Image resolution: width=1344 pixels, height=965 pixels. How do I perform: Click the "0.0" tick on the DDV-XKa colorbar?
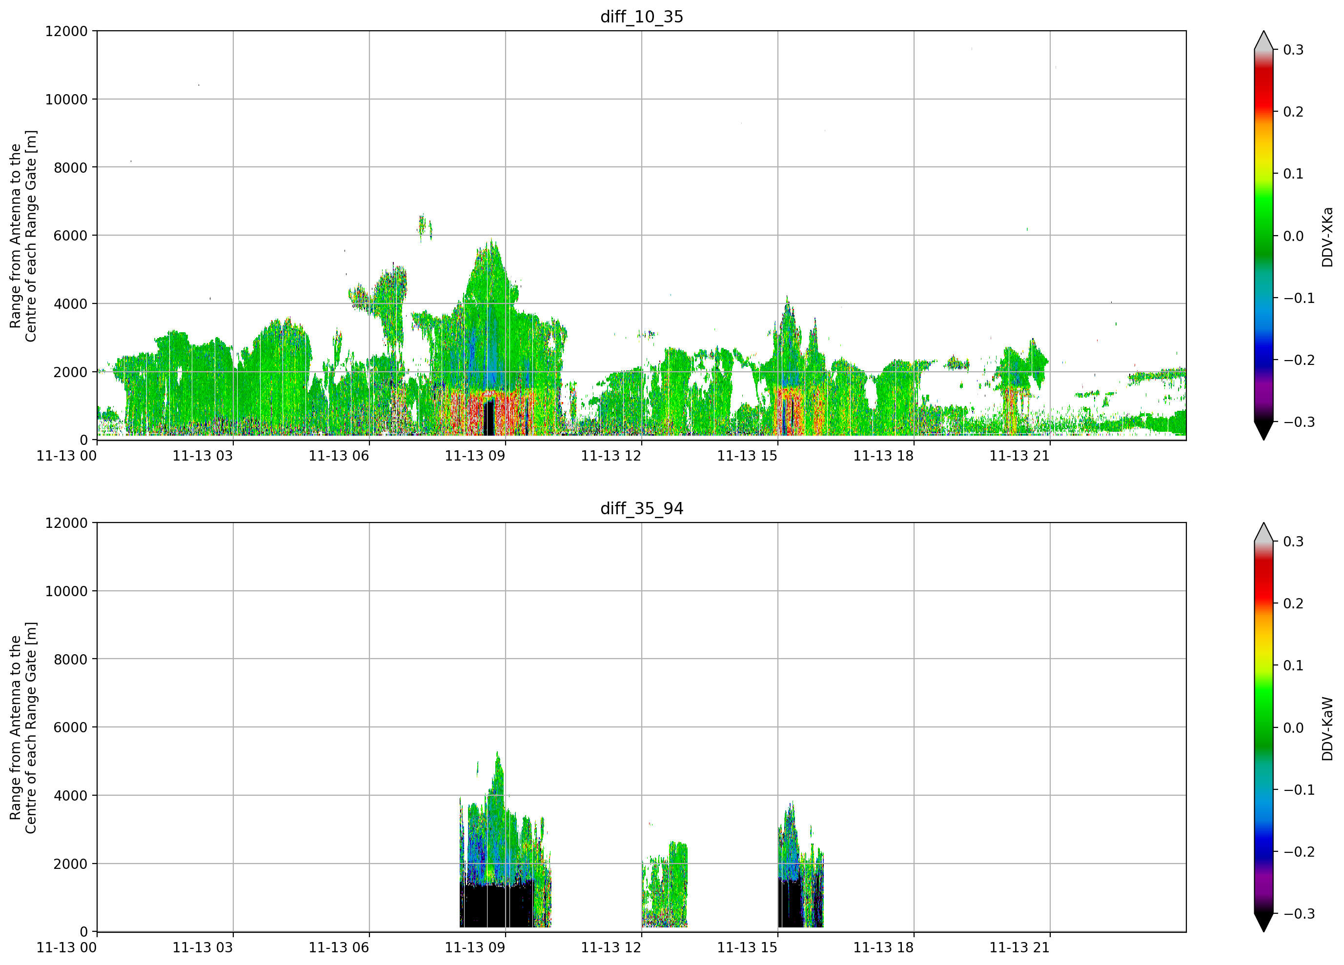(x=1293, y=236)
